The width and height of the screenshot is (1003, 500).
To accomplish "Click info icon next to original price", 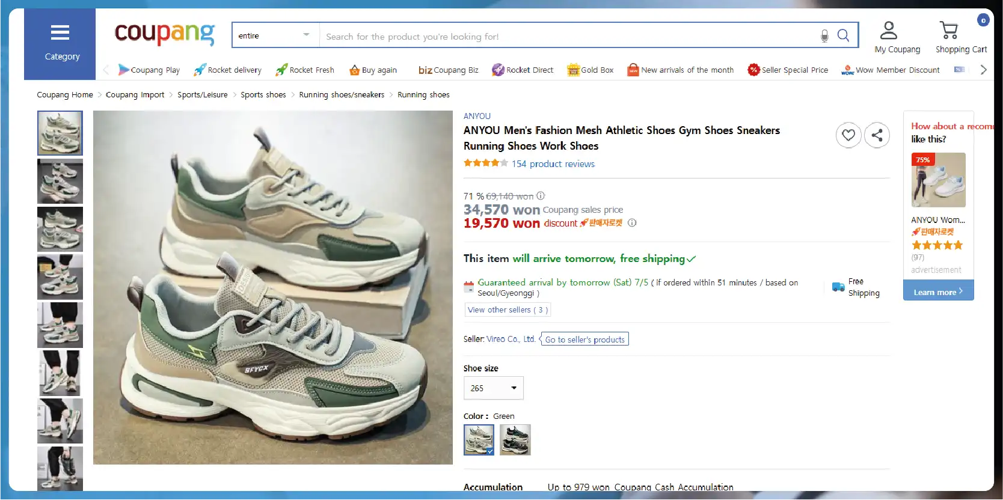I will [541, 196].
